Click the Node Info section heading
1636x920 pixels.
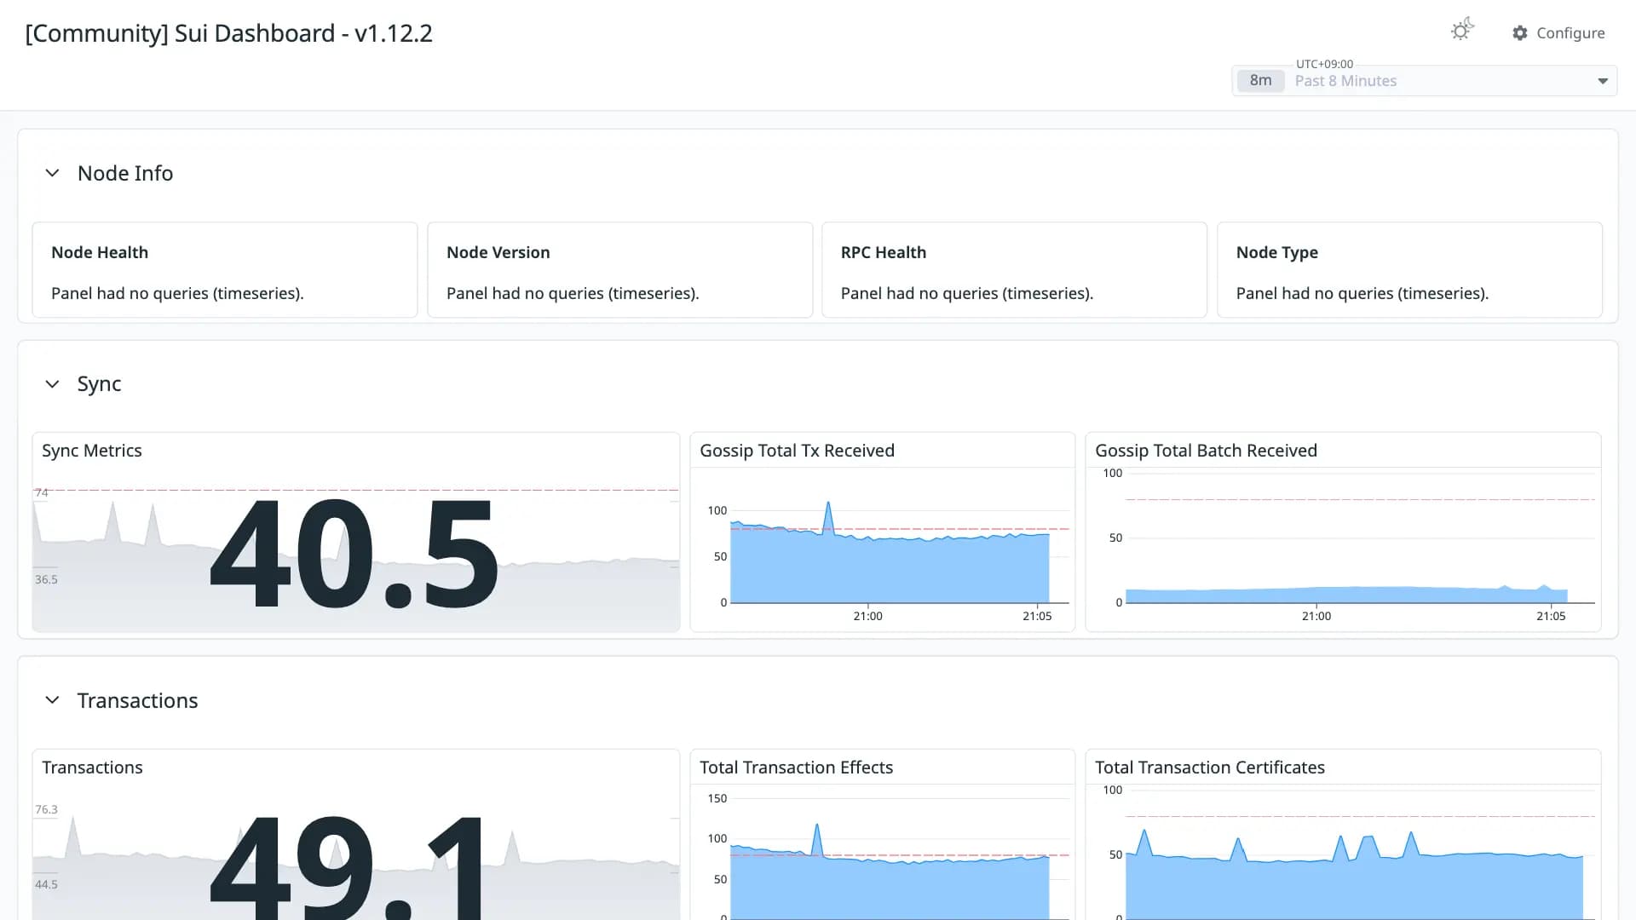point(125,173)
